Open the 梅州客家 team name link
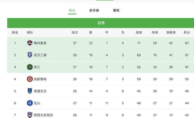The width and height of the screenshot is (194, 118). click(x=40, y=43)
